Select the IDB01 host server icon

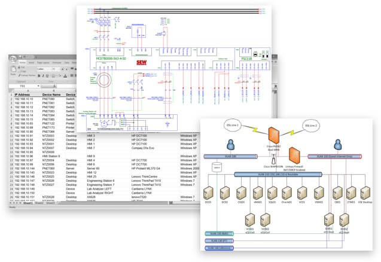[x=329, y=220]
